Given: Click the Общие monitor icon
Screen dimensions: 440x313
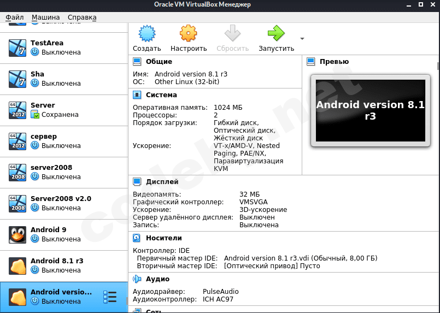Looking at the screenshot, I should click(x=137, y=61).
